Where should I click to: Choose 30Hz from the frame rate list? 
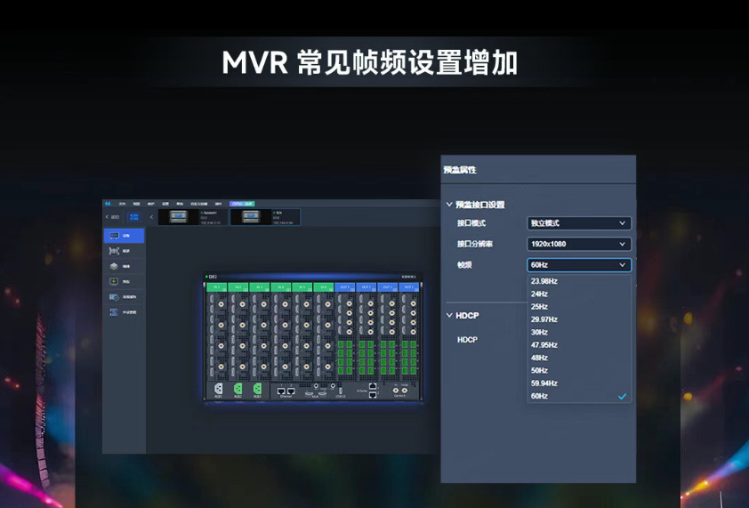click(x=579, y=332)
